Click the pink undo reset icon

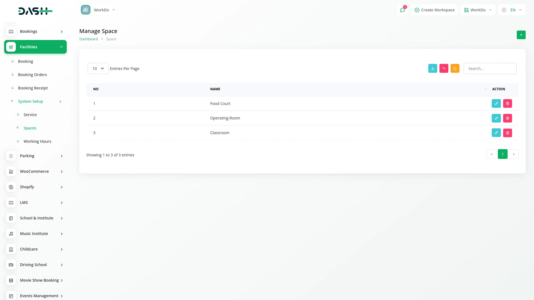pos(444,69)
